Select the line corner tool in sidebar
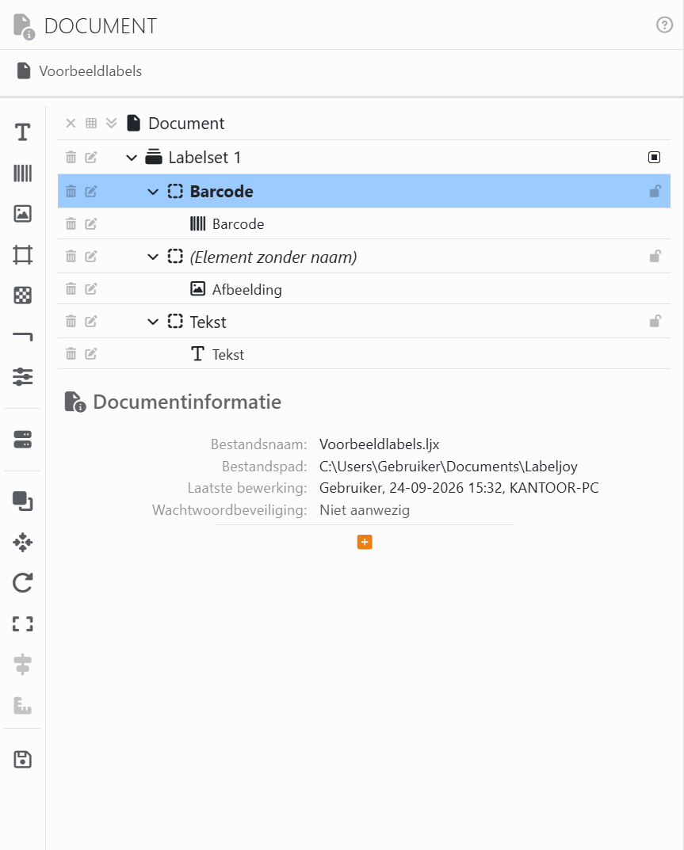Viewport: 684px width, 850px height. [22, 337]
